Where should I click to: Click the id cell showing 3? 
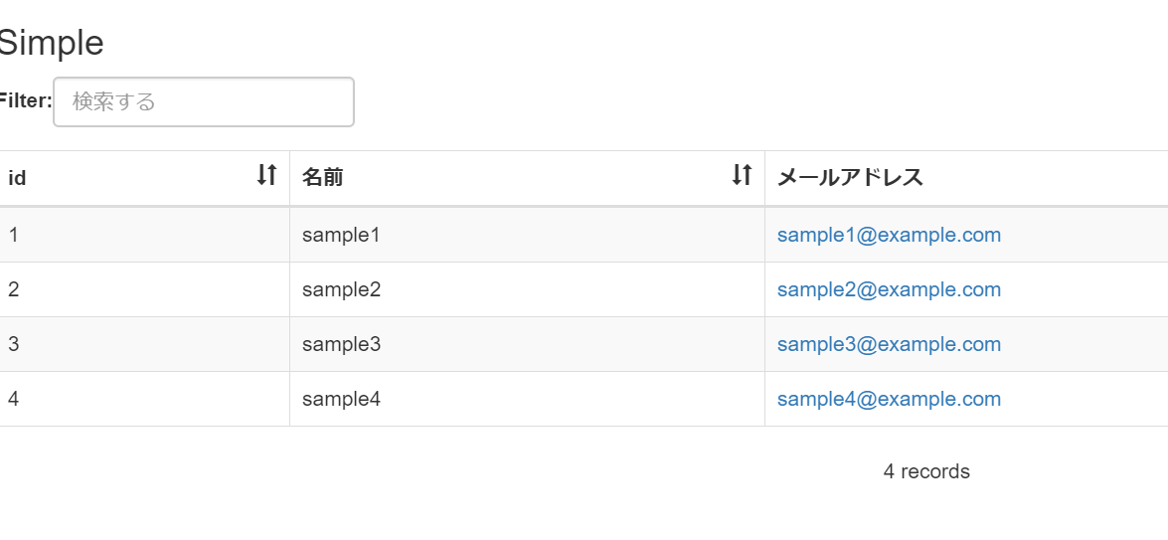[14, 344]
